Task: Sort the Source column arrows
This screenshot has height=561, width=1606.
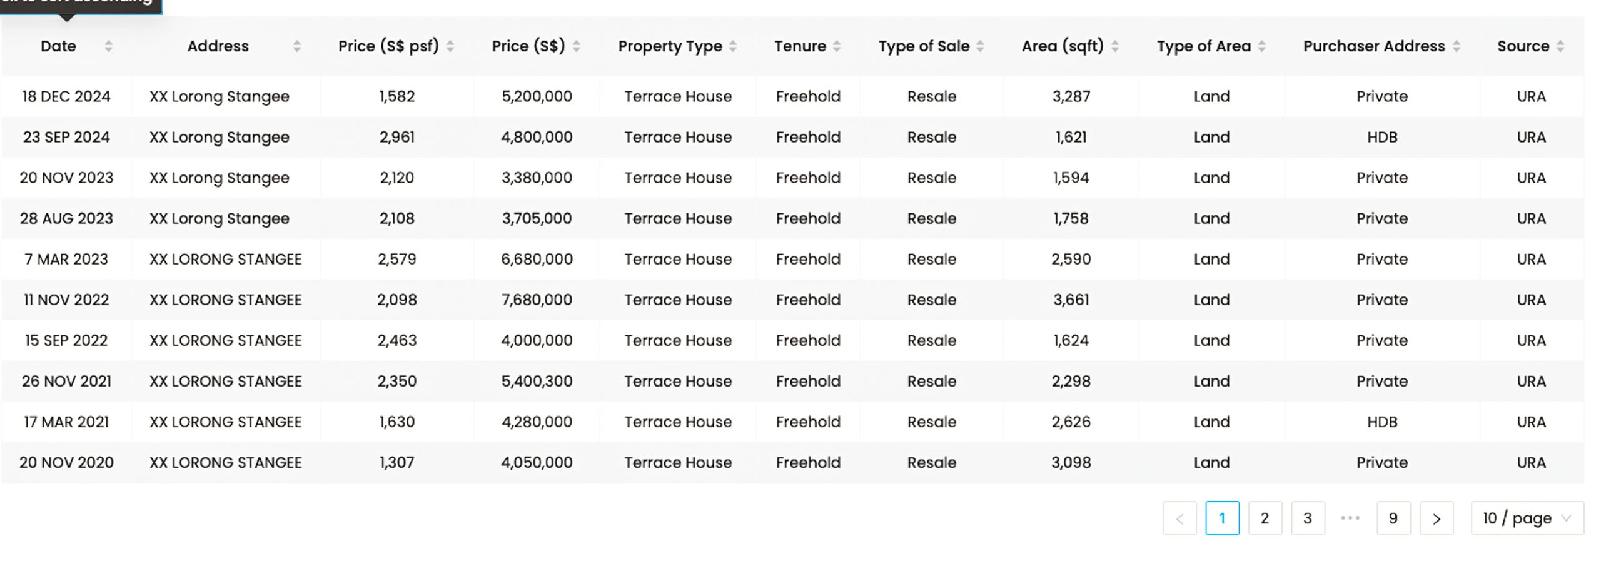Action: (x=1560, y=46)
